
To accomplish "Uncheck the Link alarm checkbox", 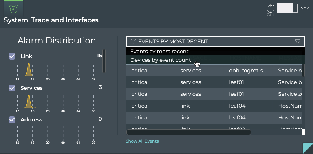I will 12,56.
